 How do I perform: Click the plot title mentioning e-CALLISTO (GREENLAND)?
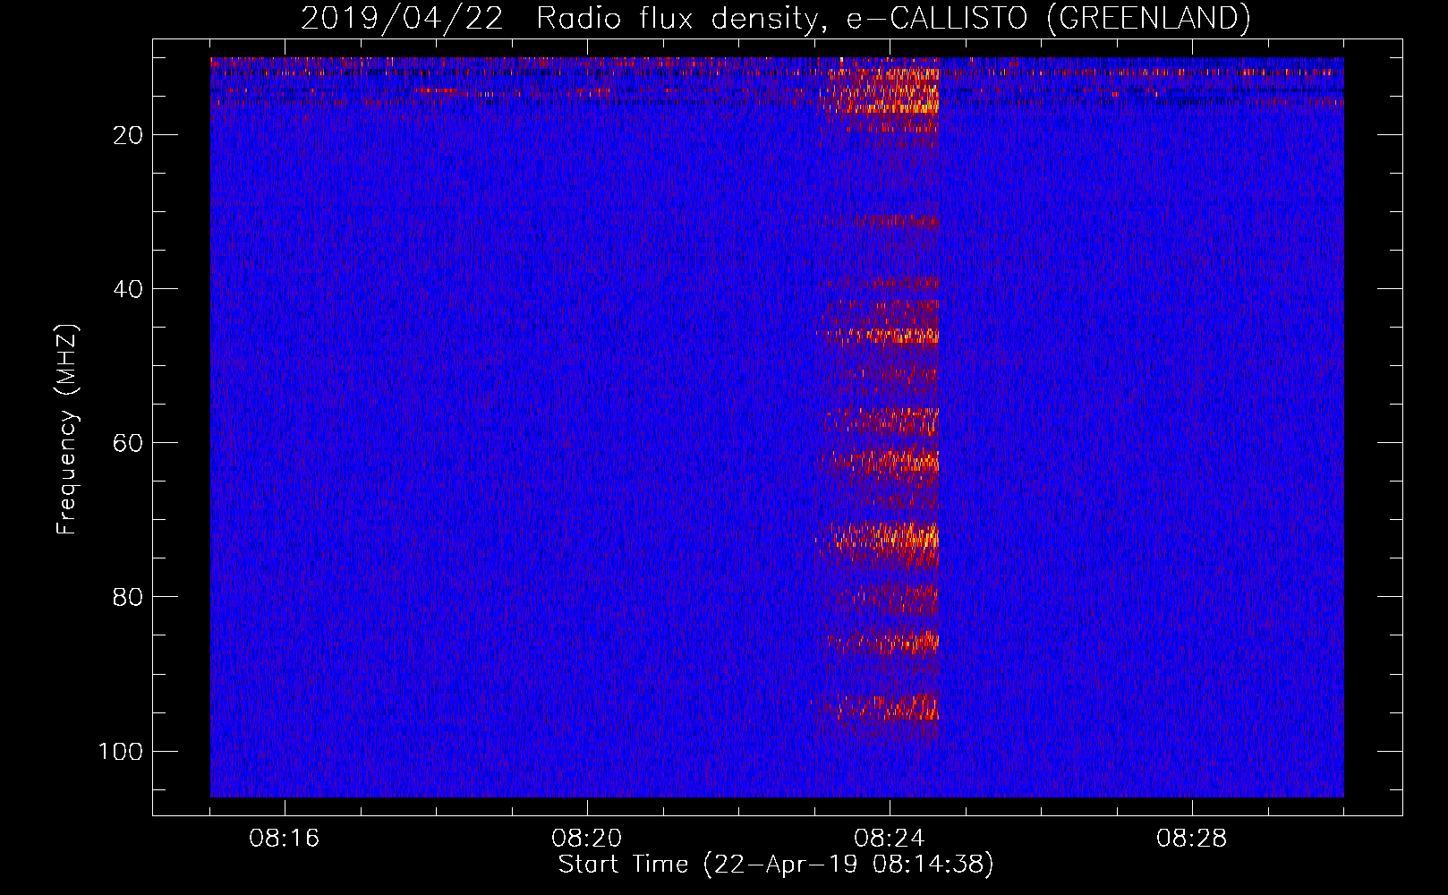(x=775, y=18)
